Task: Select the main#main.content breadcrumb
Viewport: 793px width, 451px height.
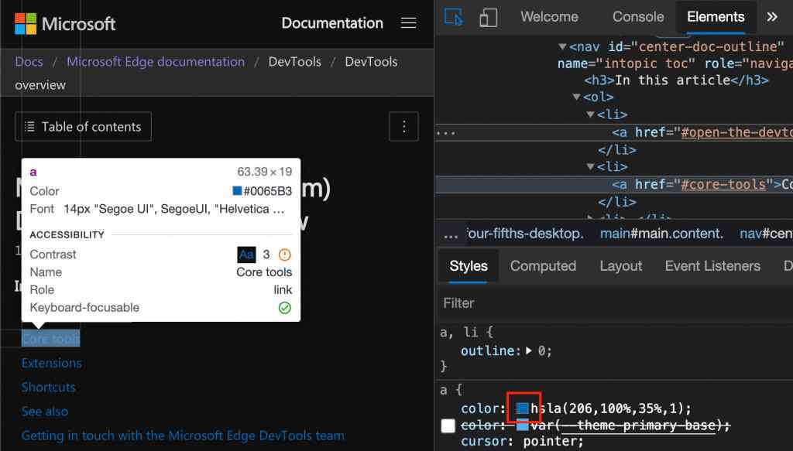Action: 661,234
